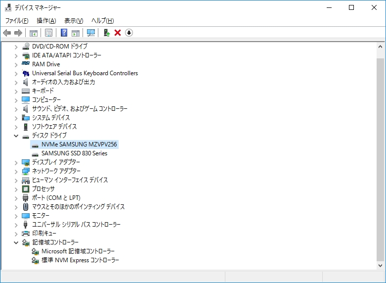The height and width of the screenshot is (283, 386).
Task: Click the black down-arrow disable device icon
Action: [x=129, y=33]
